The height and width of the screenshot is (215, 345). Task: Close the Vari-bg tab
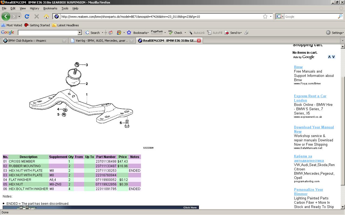tap(131, 41)
